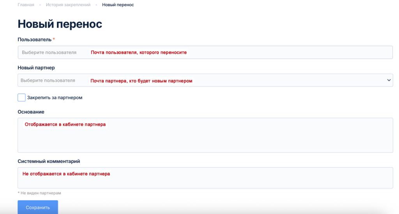This screenshot has height=214, width=399.
Task: Tick the Закрепить за партнером checkbox
Action: click(22, 97)
